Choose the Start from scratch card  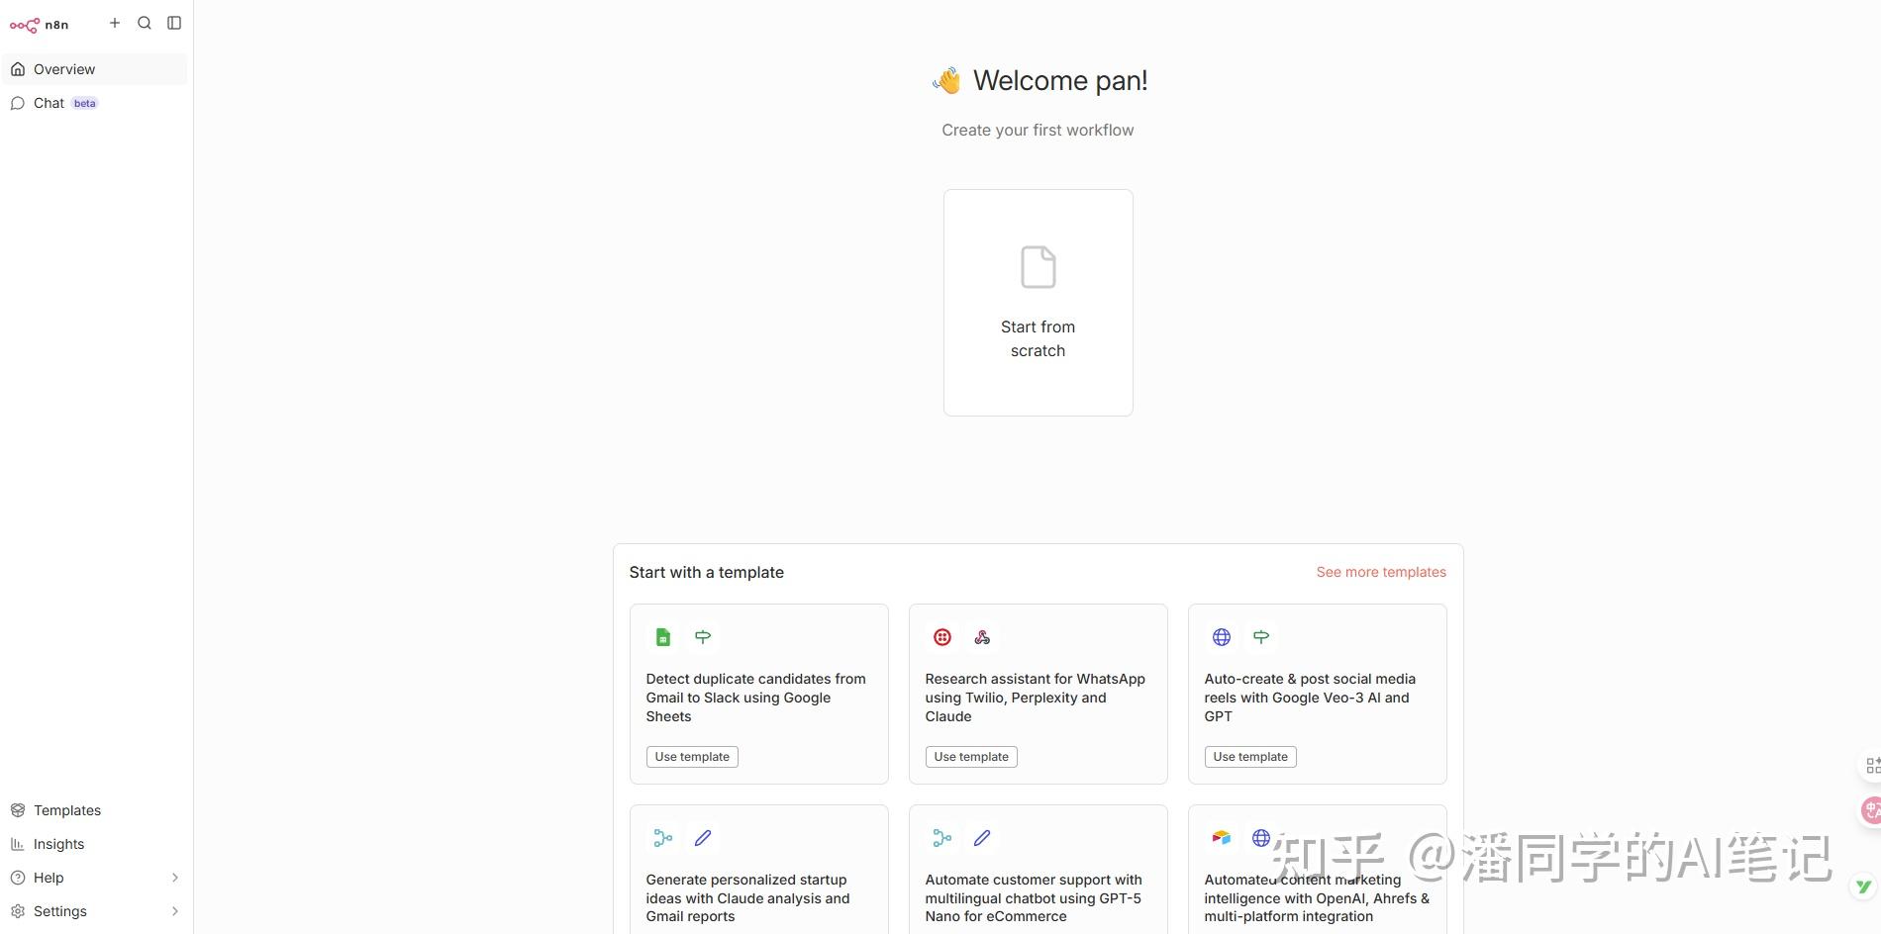click(x=1038, y=303)
